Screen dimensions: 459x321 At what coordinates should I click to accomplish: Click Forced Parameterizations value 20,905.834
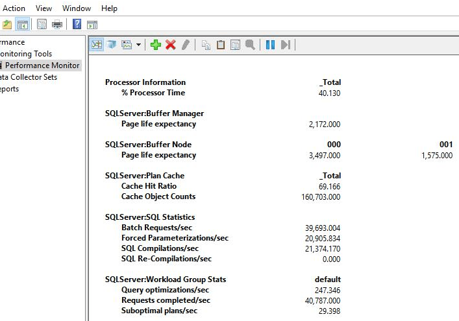pyautogui.click(x=323, y=239)
